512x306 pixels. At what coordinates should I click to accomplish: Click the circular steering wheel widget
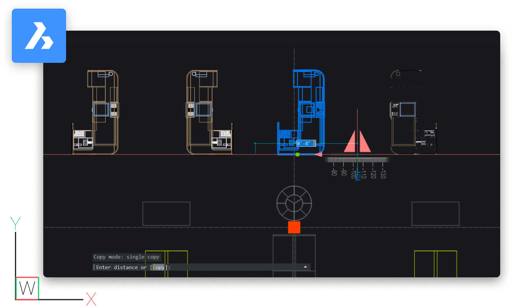(294, 203)
